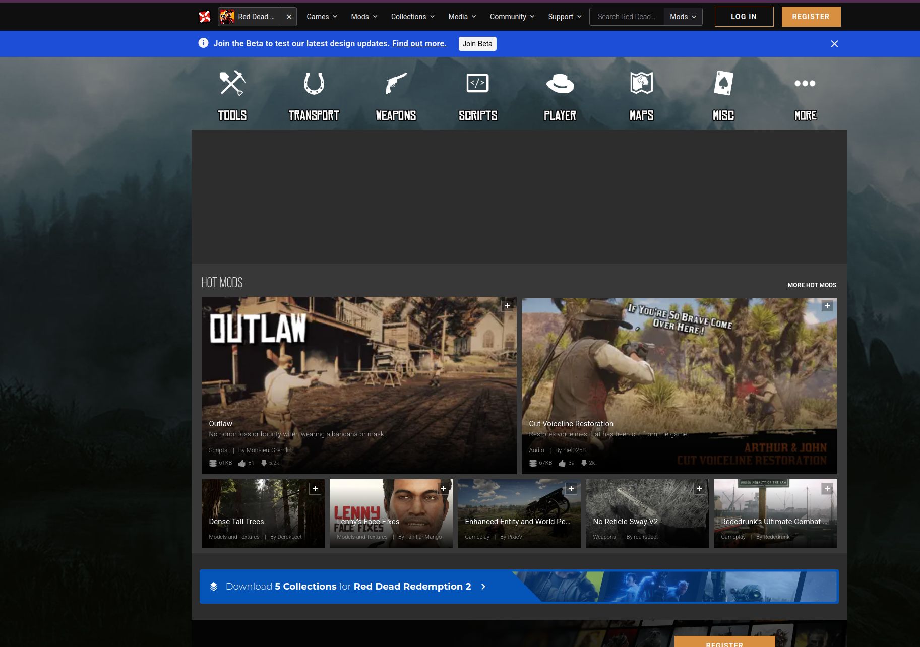The image size is (920, 647).
Task: Open author DerekLeet profile
Action: (x=289, y=537)
